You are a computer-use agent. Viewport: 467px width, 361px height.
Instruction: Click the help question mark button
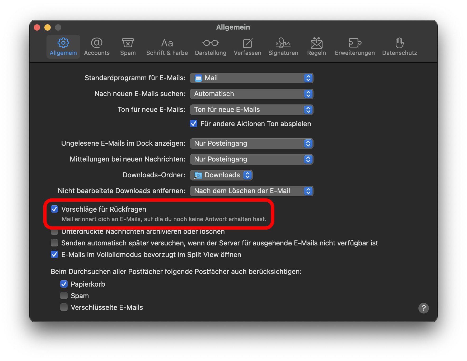point(423,308)
